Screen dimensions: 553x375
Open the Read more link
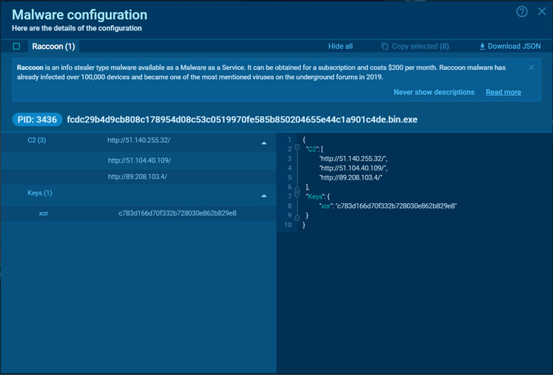pos(504,92)
